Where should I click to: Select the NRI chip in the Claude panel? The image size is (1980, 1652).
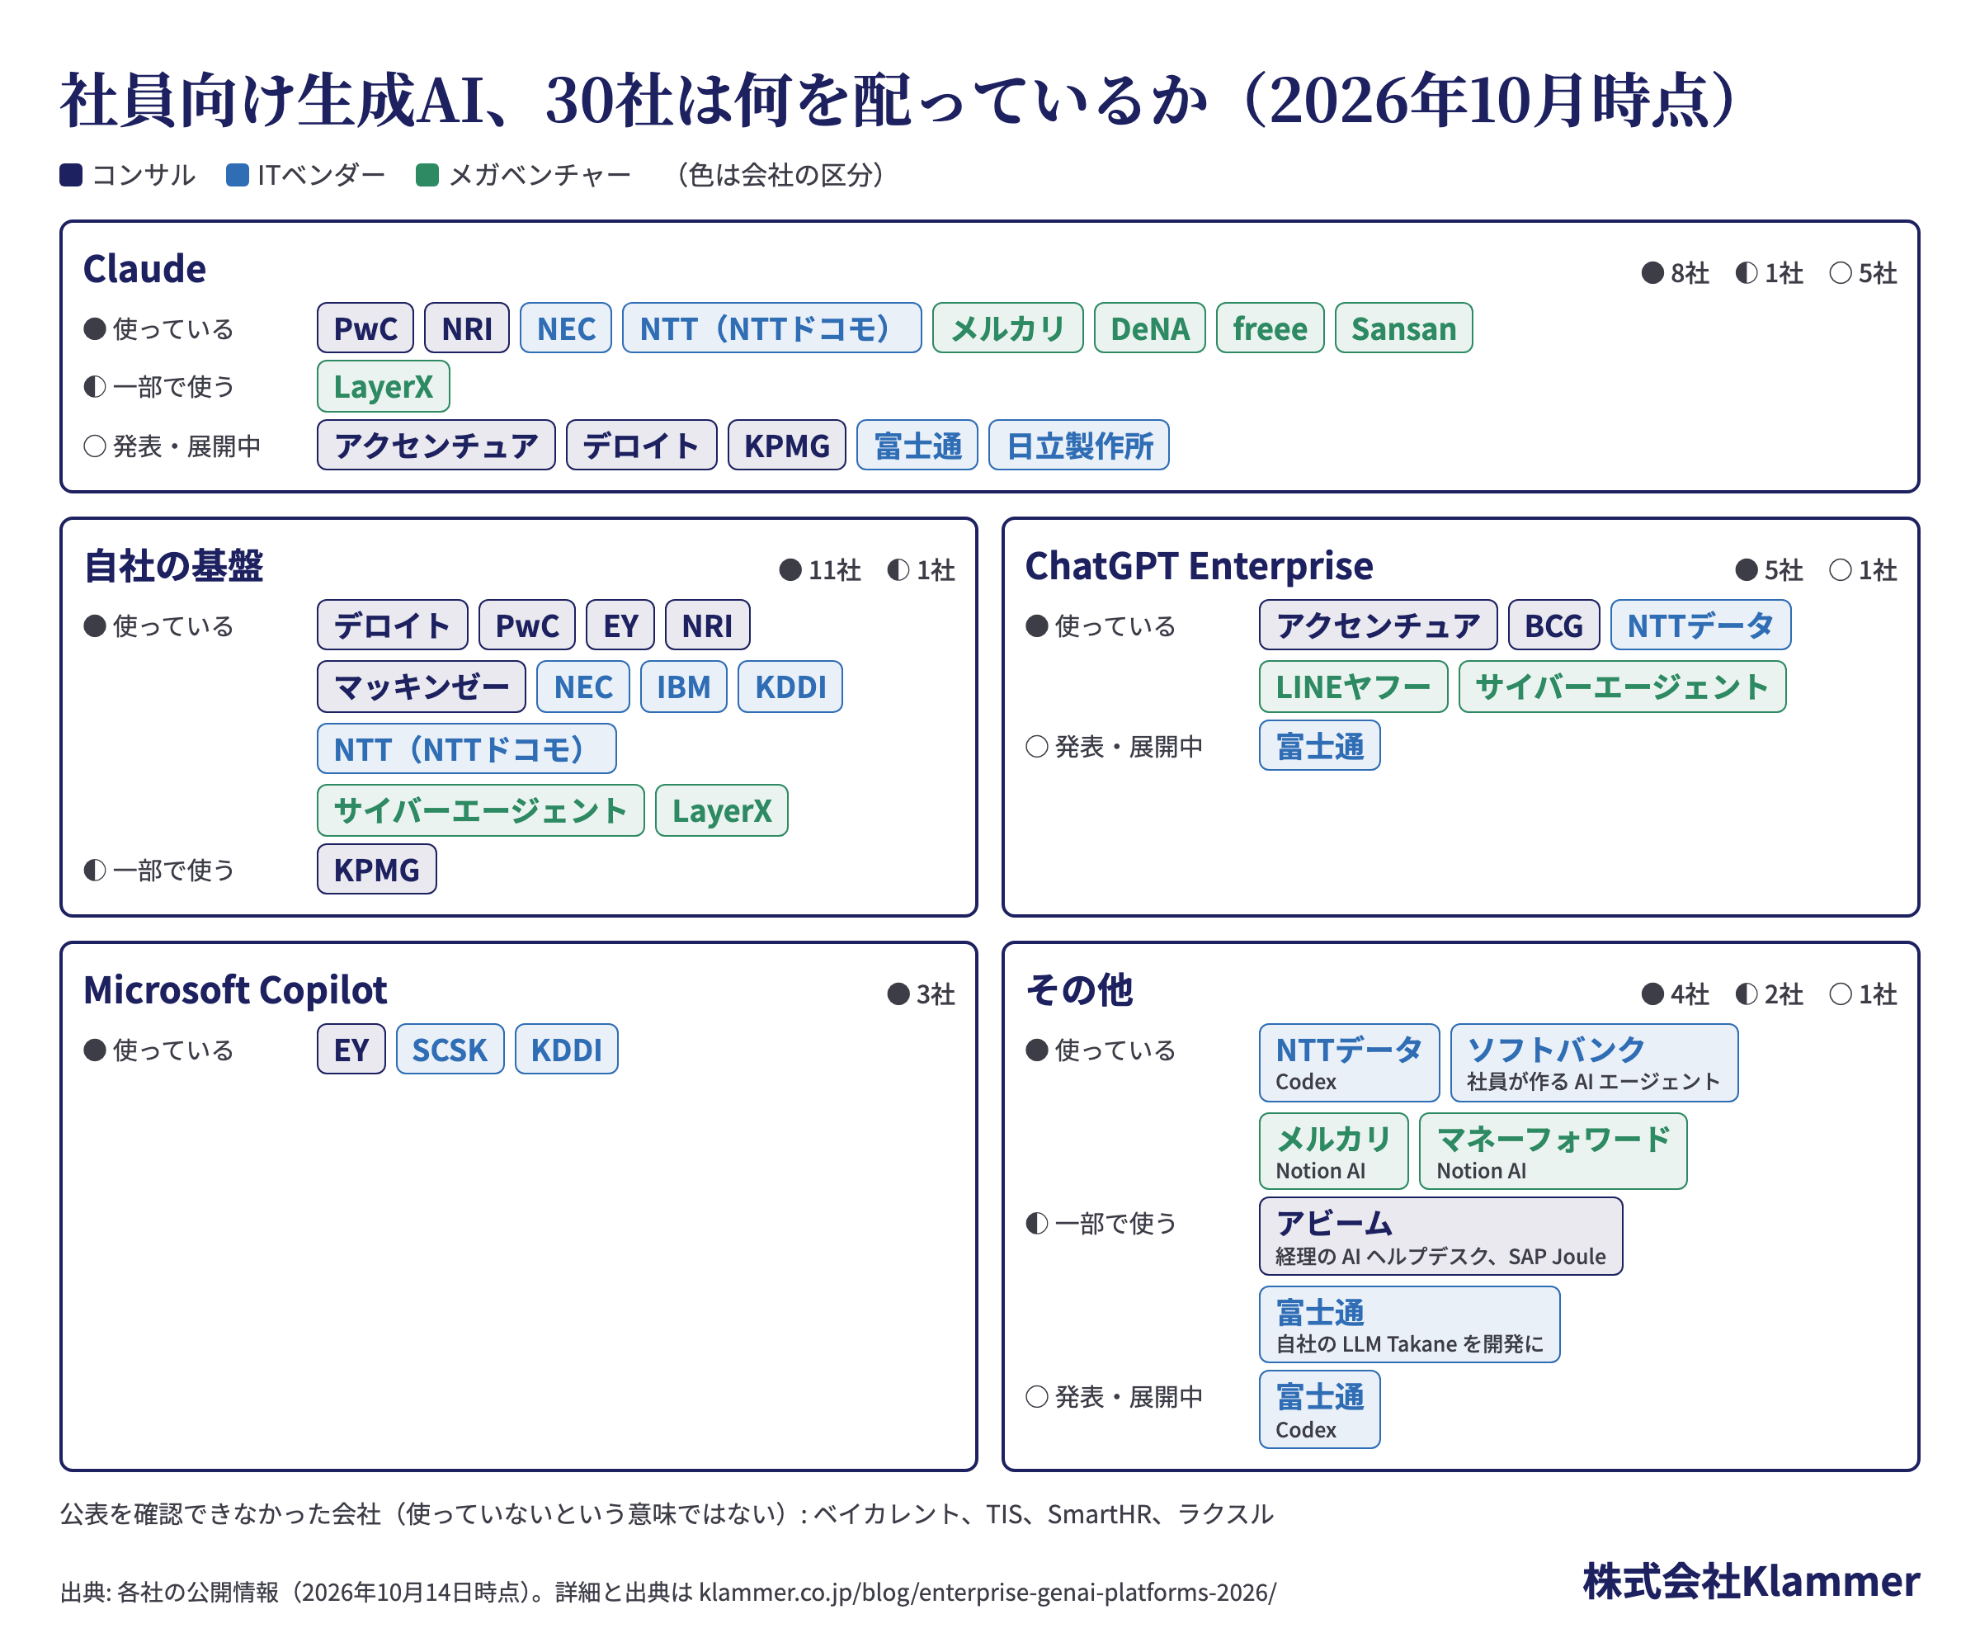pos(467,328)
